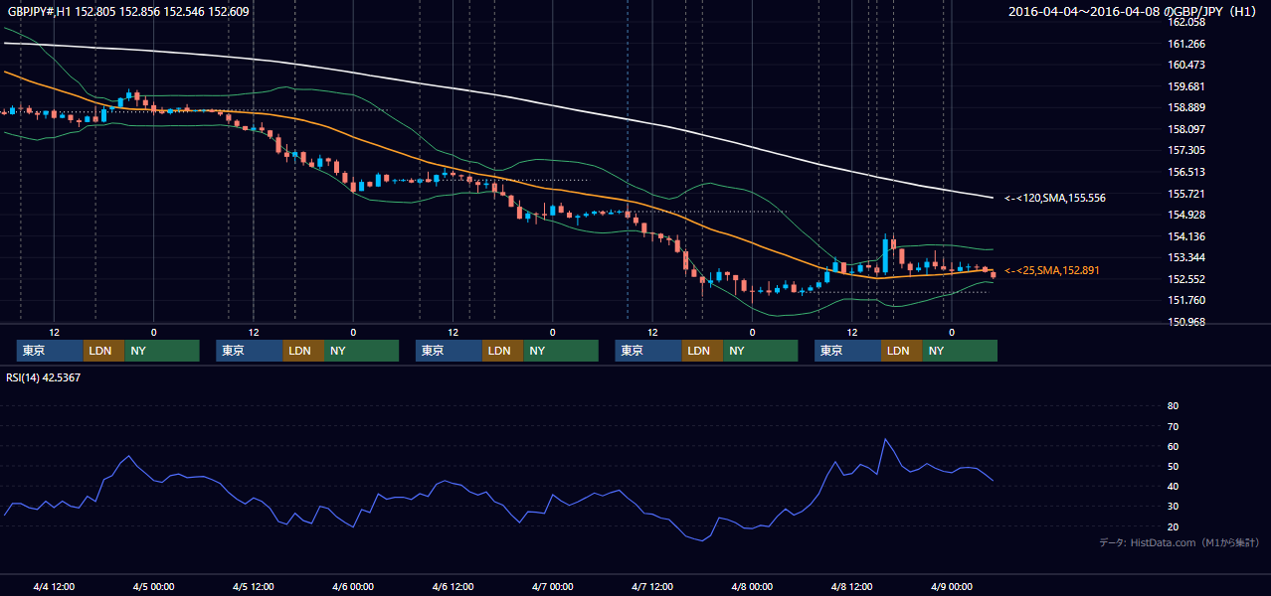Screen dimensions: 1271x596
Task: Select the 25 SMA label reading 152.891
Action: (x=1052, y=270)
